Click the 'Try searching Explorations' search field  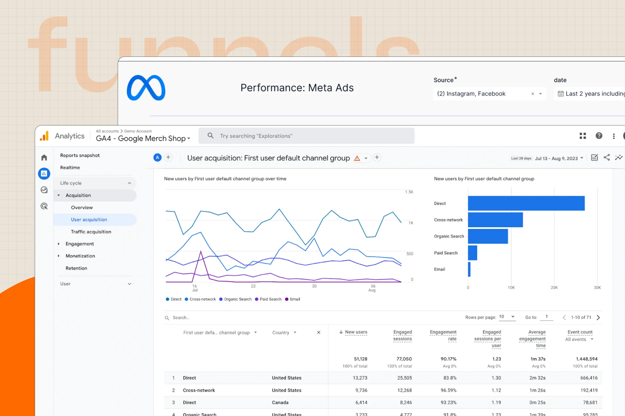pyautogui.click(x=307, y=136)
